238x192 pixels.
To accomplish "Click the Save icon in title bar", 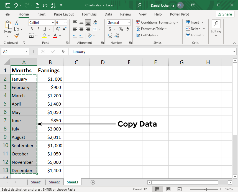I will [x=8, y=5].
